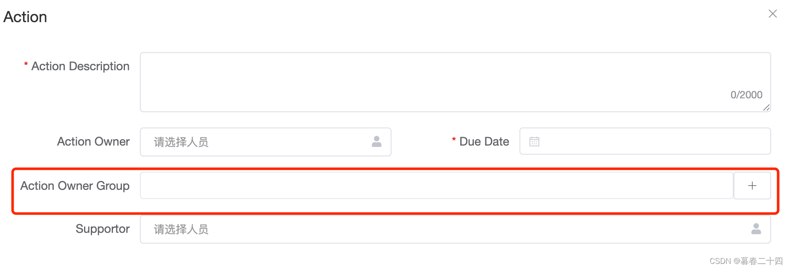The height and width of the screenshot is (269, 789).
Task: Focus the Action Description text area
Action: (x=426, y=77)
